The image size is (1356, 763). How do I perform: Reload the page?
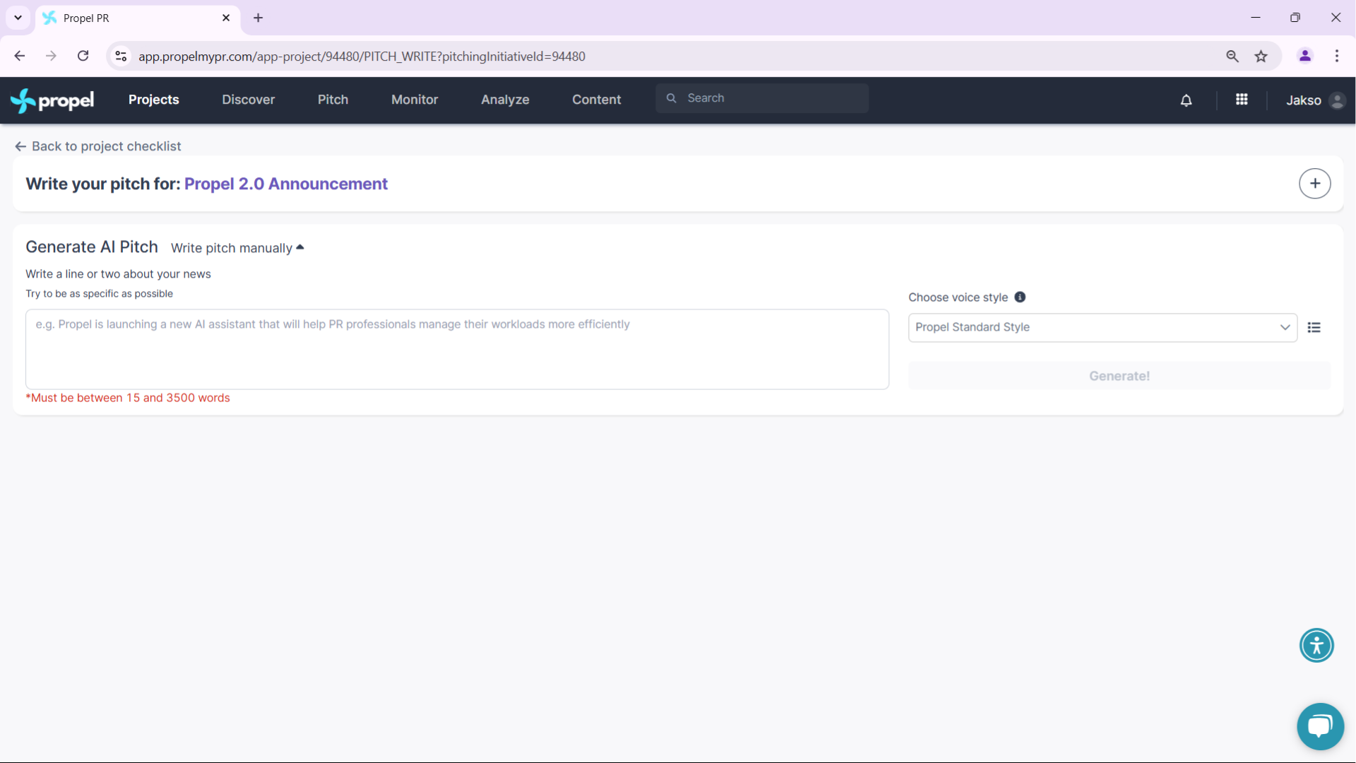[x=83, y=56]
